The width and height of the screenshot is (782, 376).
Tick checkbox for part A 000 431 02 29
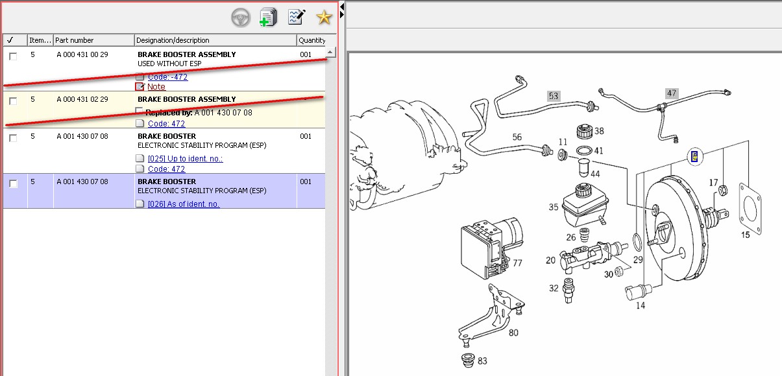[13, 101]
